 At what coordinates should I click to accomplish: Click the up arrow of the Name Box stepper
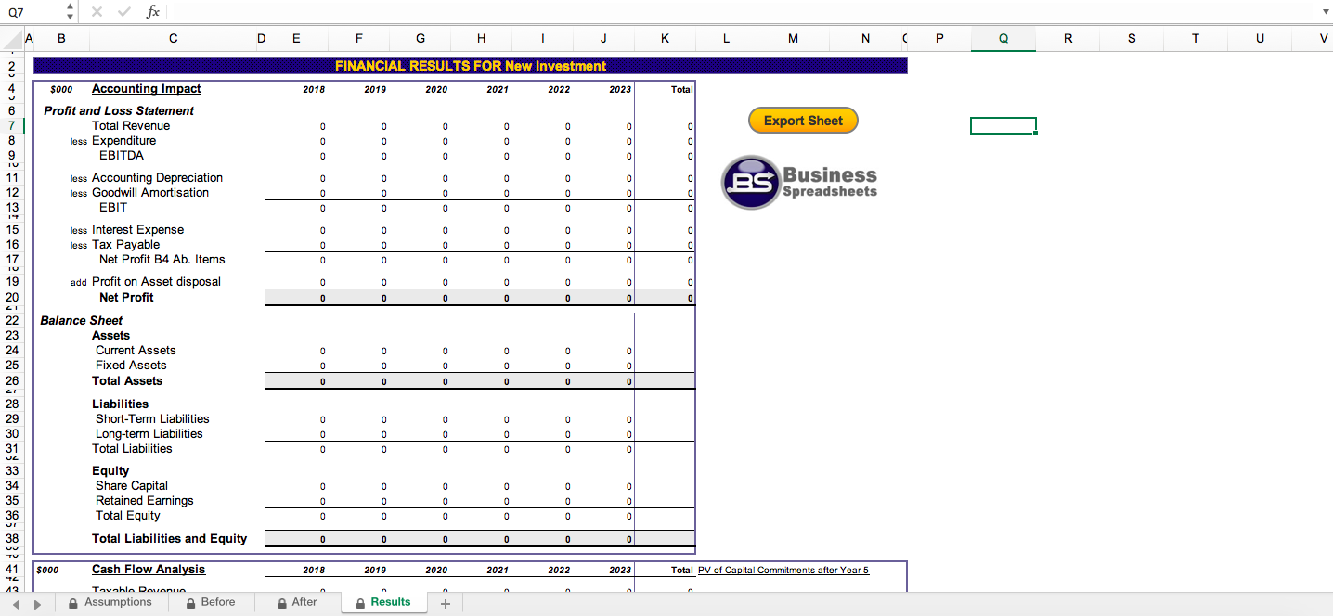tap(69, 7)
